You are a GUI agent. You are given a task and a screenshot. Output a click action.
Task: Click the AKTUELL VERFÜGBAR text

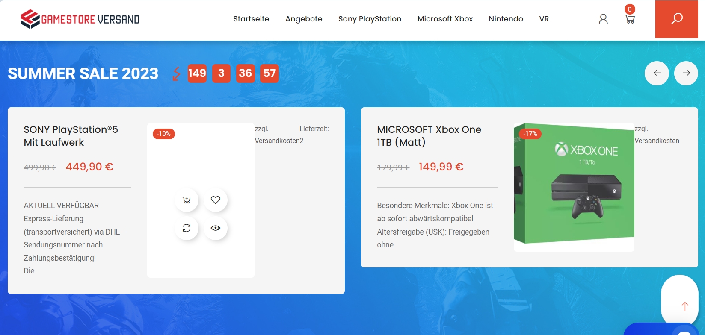[61, 206]
